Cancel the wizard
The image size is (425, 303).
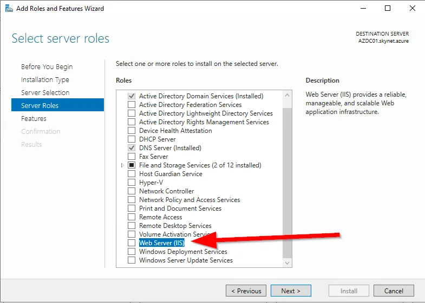(x=394, y=291)
